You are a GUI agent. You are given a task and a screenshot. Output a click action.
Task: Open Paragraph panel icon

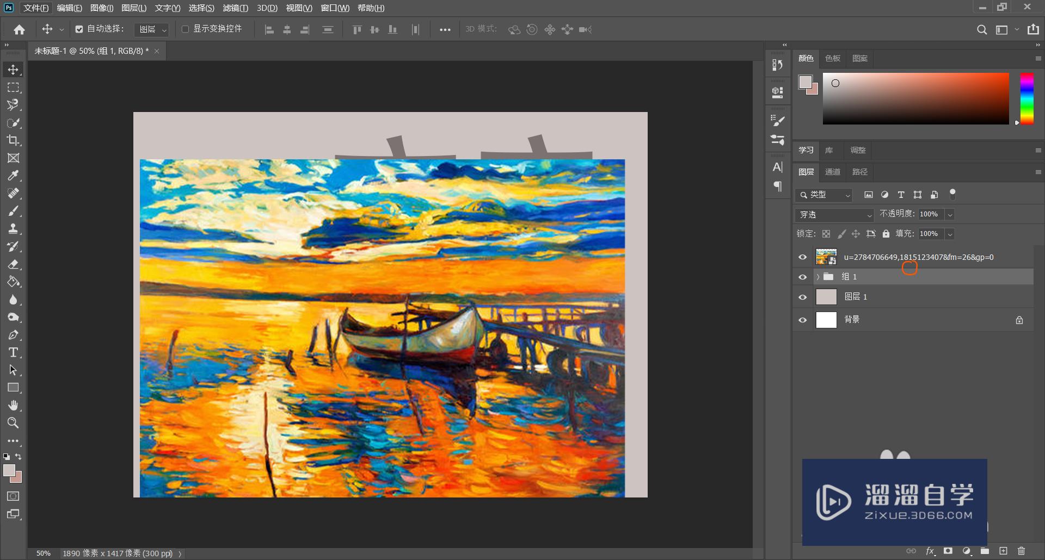click(778, 186)
